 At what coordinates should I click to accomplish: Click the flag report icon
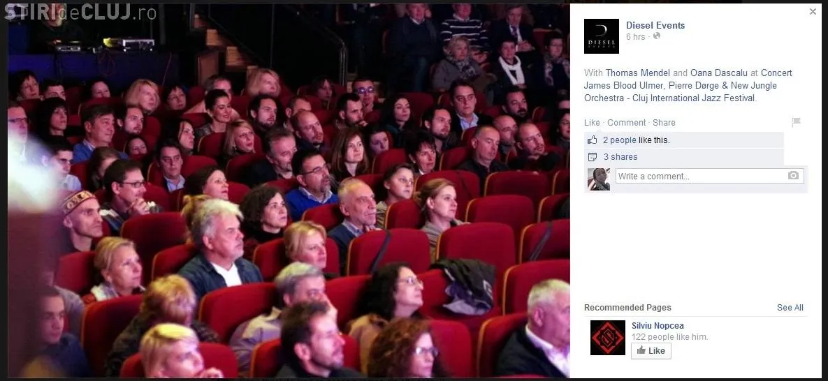pyautogui.click(x=797, y=122)
